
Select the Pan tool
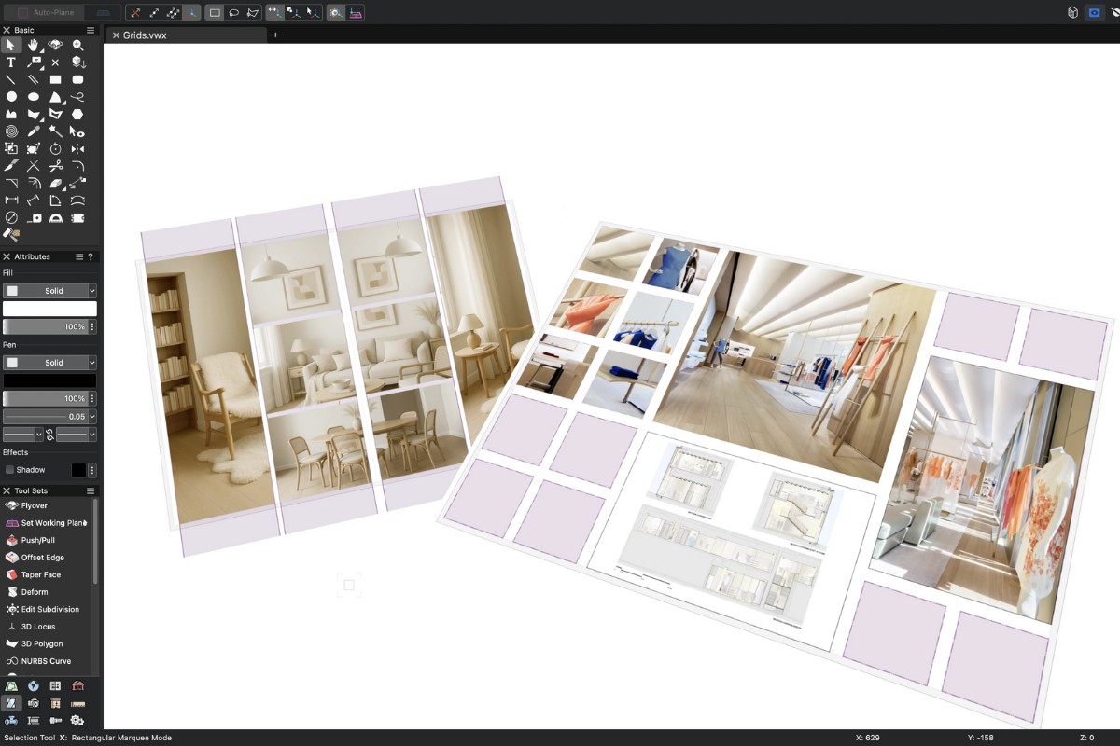[x=33, y=45]
